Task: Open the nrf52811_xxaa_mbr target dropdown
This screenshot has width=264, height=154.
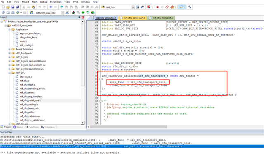Action: click(x=63, y=13)
